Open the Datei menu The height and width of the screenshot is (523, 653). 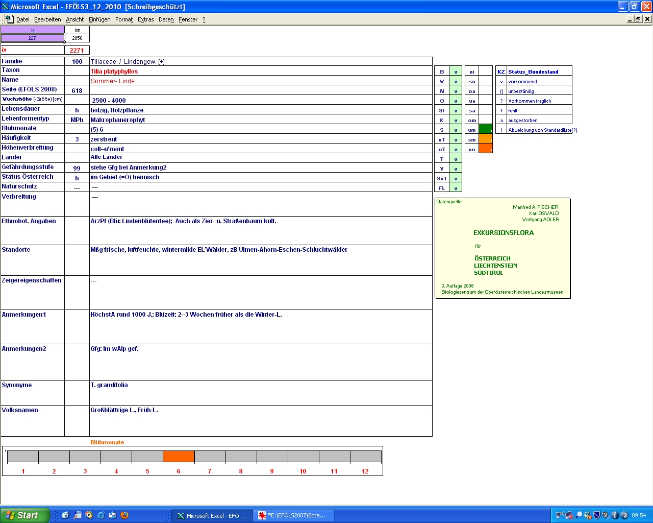click(x=22, y=19)
